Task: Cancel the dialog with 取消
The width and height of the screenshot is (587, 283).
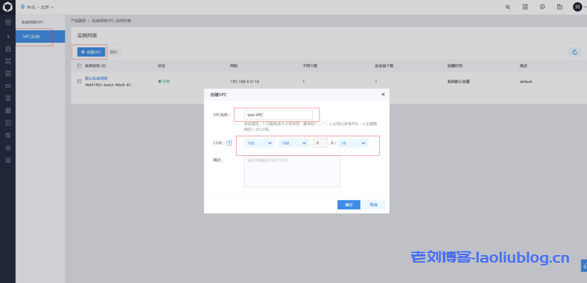Action: (373, 205)
